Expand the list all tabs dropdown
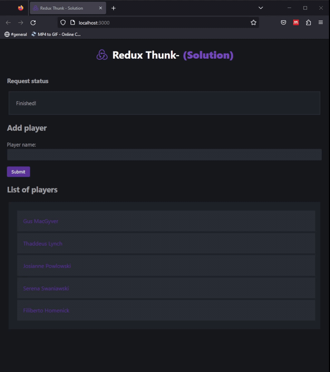Screen dimensions: 330x372 (x=261, y=8)
